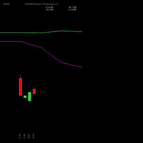This screenshot has width=143, height=143.
Task: Select the green candle for 29 Dec
Action: 29,96
